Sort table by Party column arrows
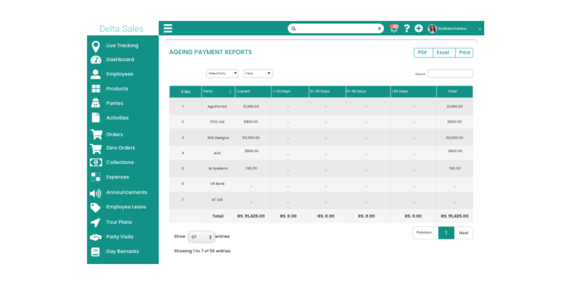The image size is (571, 285). click(230, 92)
